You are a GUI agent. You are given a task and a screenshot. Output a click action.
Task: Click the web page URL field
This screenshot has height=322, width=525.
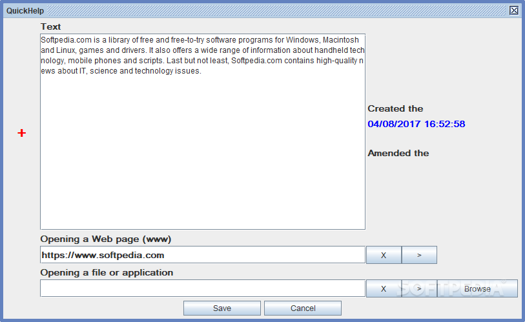point(203,255)
